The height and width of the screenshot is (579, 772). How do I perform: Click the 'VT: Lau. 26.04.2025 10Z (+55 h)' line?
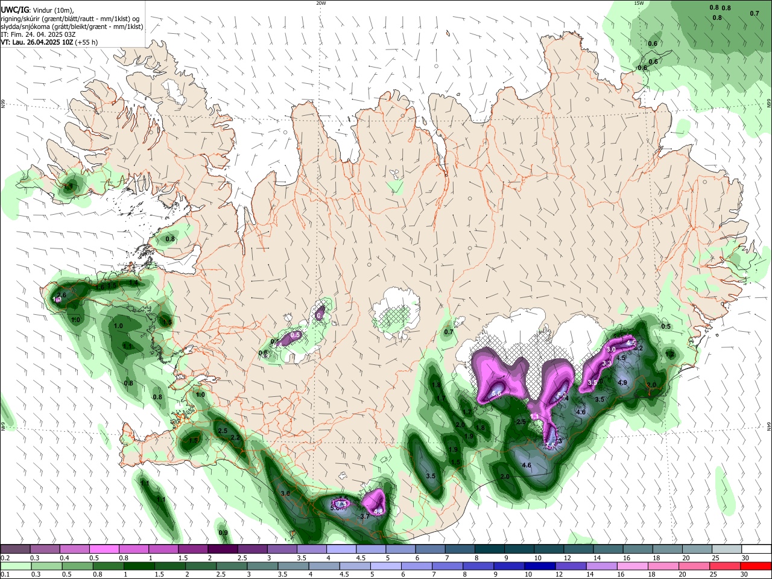pyautogui.click(x=49, y=43)
